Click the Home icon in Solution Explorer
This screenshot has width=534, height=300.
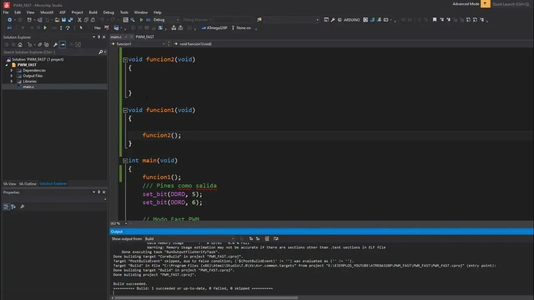(20, 45)
